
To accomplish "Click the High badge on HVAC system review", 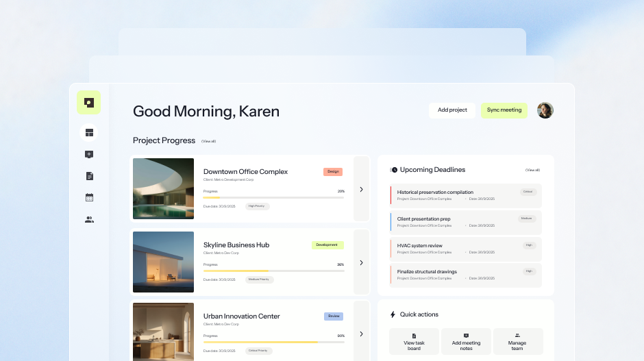I will coord(530,245).
